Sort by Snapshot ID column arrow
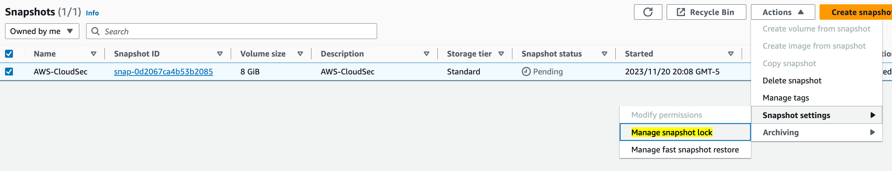 (x=220, y=54)
